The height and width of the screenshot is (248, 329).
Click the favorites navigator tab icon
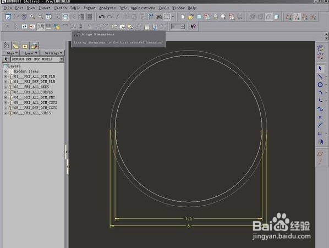click(x=25, y=46)
